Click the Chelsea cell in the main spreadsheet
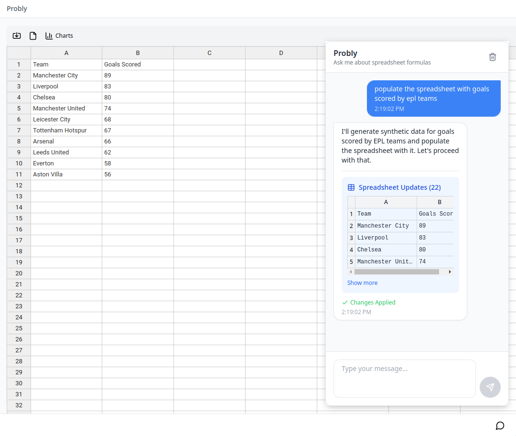This screenshot has height=436, width=516. pyautogui.click(x=66, y=98)
